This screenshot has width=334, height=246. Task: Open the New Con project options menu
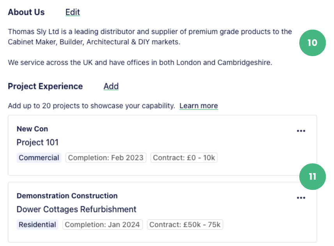click(x=301, y=131)
